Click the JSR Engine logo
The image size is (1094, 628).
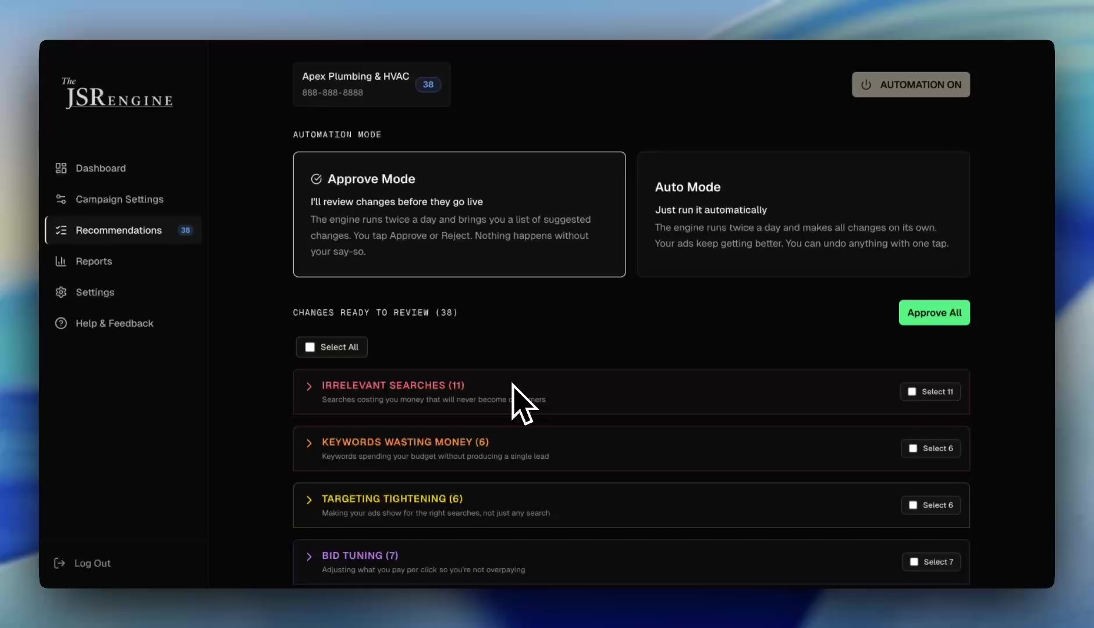[118, 93]
